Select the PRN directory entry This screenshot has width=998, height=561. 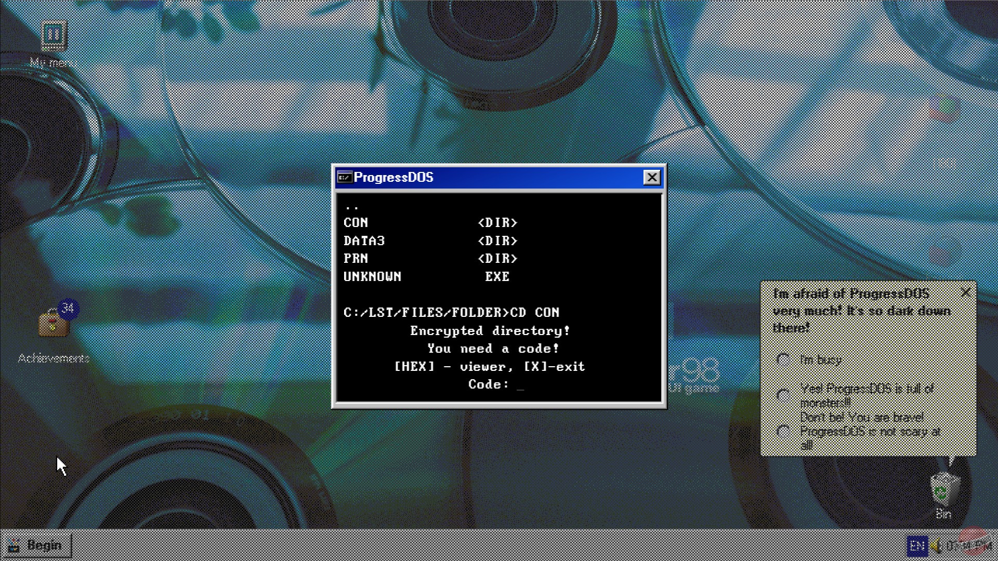click(x=356, y=259)
